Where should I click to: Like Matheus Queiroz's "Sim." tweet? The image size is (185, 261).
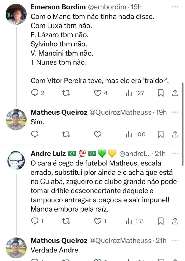point(98,134)
